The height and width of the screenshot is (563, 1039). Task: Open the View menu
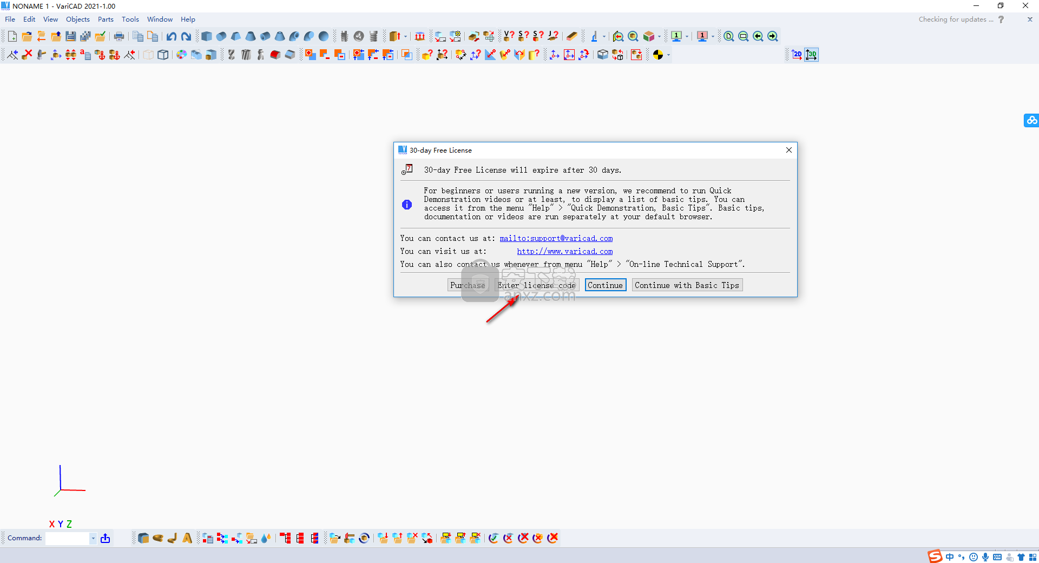[x=50, y=19]
